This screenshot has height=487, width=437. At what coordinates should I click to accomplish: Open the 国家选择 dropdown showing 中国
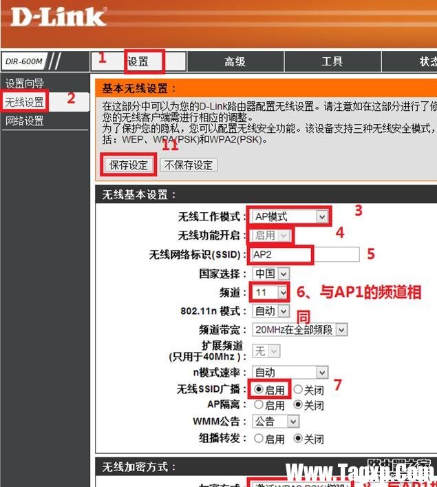(270, 273)
